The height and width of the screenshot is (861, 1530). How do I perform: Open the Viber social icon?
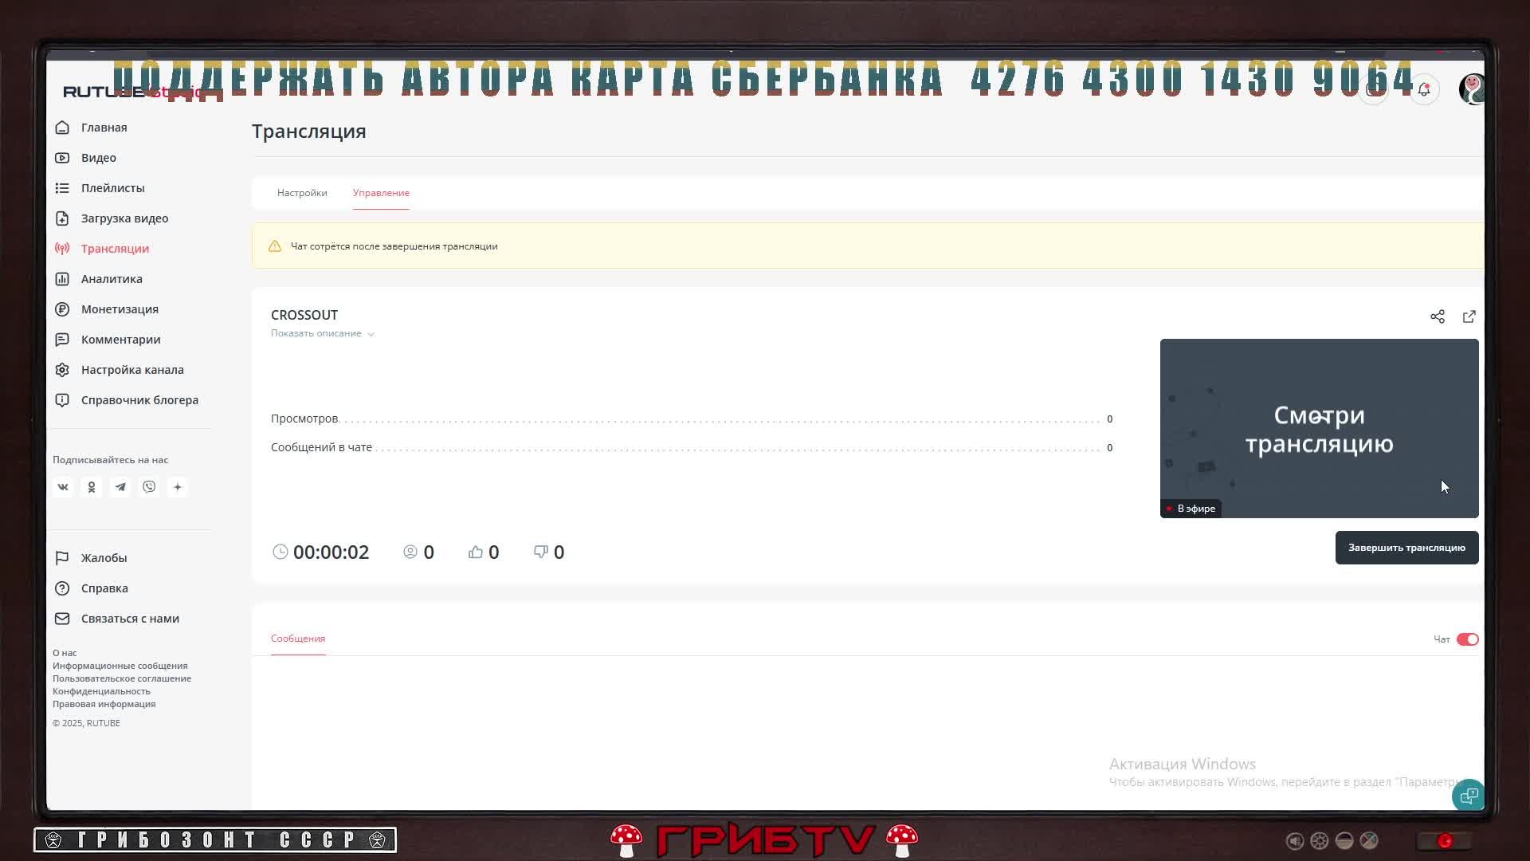(x=149, y=487)
